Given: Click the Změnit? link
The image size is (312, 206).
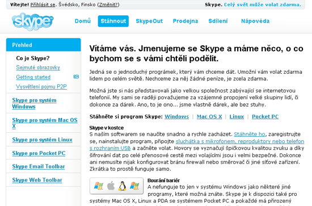Looking at the screenshot, I should pyautogui.click(x=108, y=5).
